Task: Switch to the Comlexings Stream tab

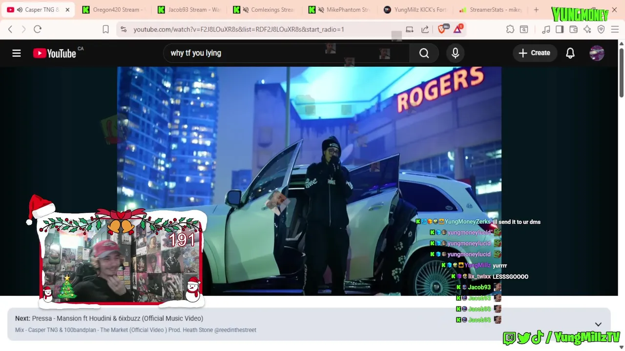Action: [x=264, y=10]
